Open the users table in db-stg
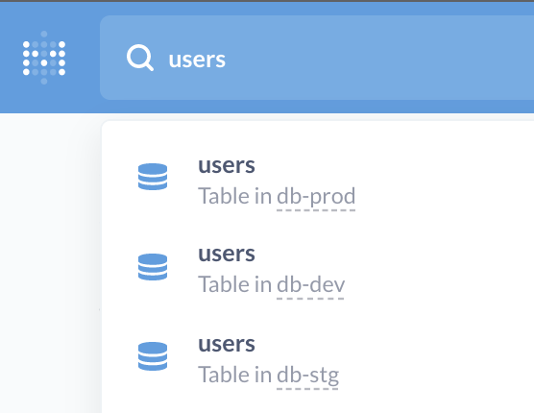 (x=227, y=344)
